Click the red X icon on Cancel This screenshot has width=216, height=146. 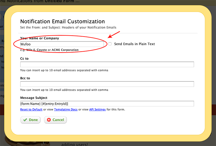click(x=49, y=120)
